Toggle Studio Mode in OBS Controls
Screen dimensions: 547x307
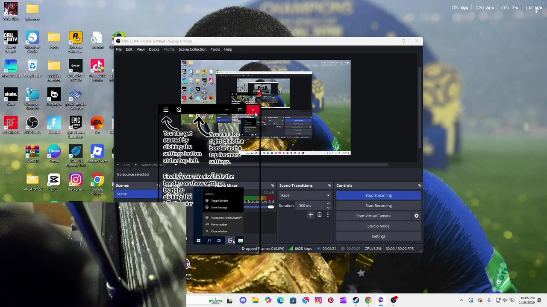point(378,226)
